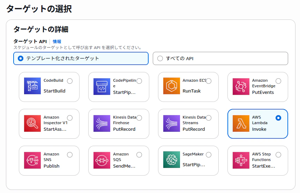This screenshot has width=300, height=193.
Task: Select the SageMaker radio button
Action: (209, 155)
